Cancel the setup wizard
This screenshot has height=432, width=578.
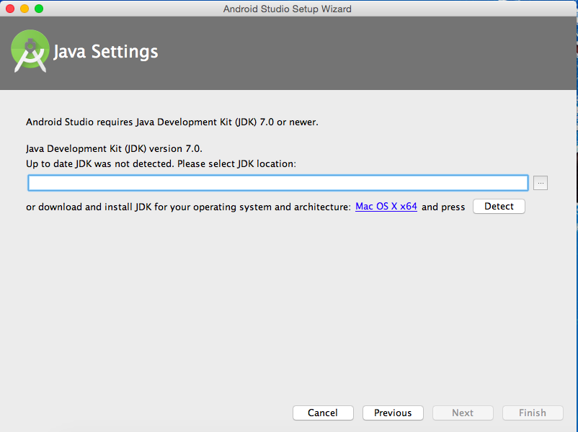pyautogui.click(x=323, y=413)
